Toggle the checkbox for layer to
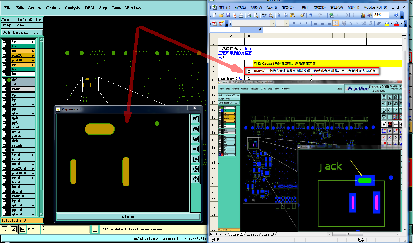413x243 pixels. tap(4, 42)
